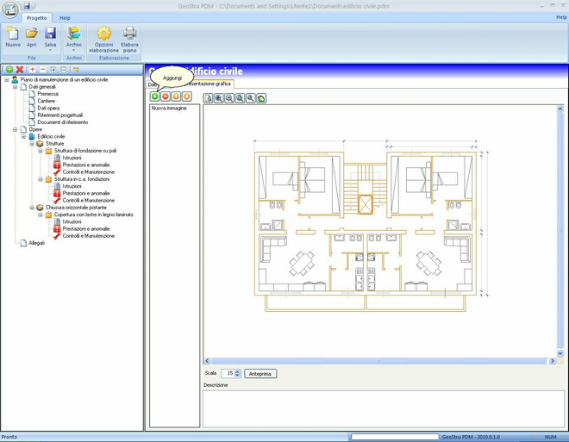The image size is (569, 442).
Task: Click red X delete icon in tree toolbar
Action: click(20, 69)
